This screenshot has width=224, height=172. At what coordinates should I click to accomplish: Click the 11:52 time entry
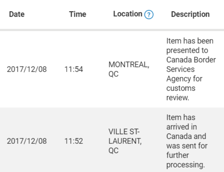[74, 141]
